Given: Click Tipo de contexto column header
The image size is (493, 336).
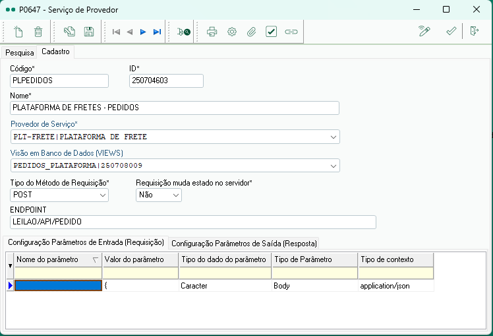Looking at the screenshot, I should (x=396, y=259).
